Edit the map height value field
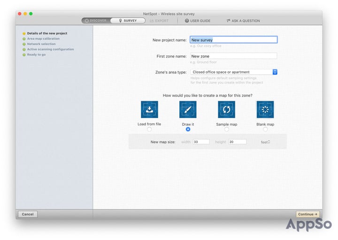 tap(238, 142)
